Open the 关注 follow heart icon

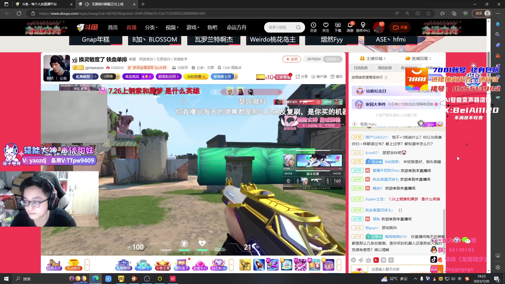pyautogui.click(x=326, y=27)
